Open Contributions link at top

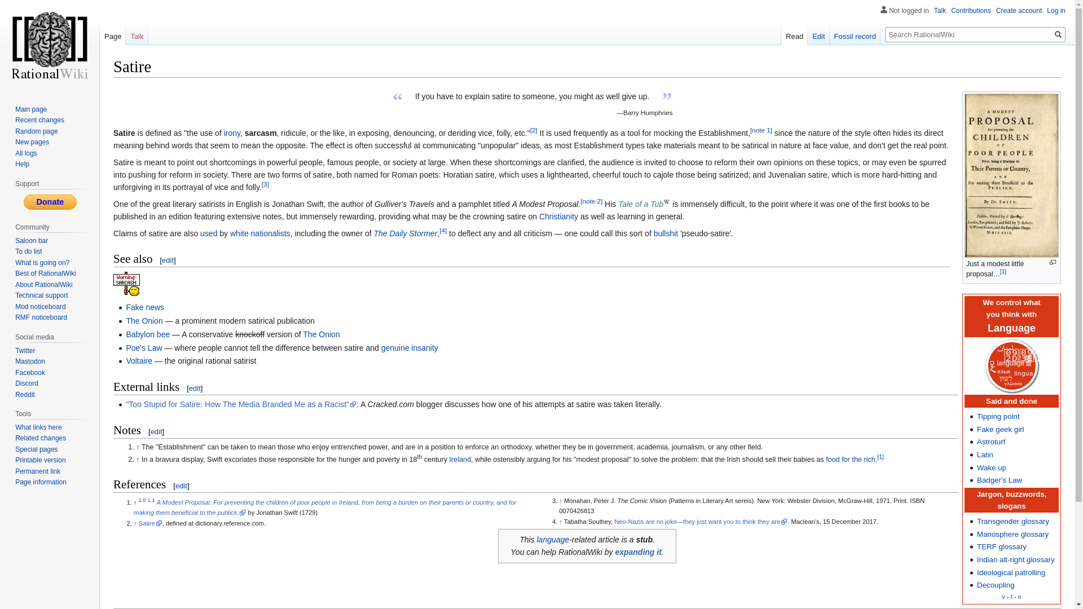point(971,11)
